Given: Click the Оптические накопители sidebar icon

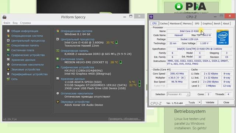Looking at the screenshot, I should point(8,65).
